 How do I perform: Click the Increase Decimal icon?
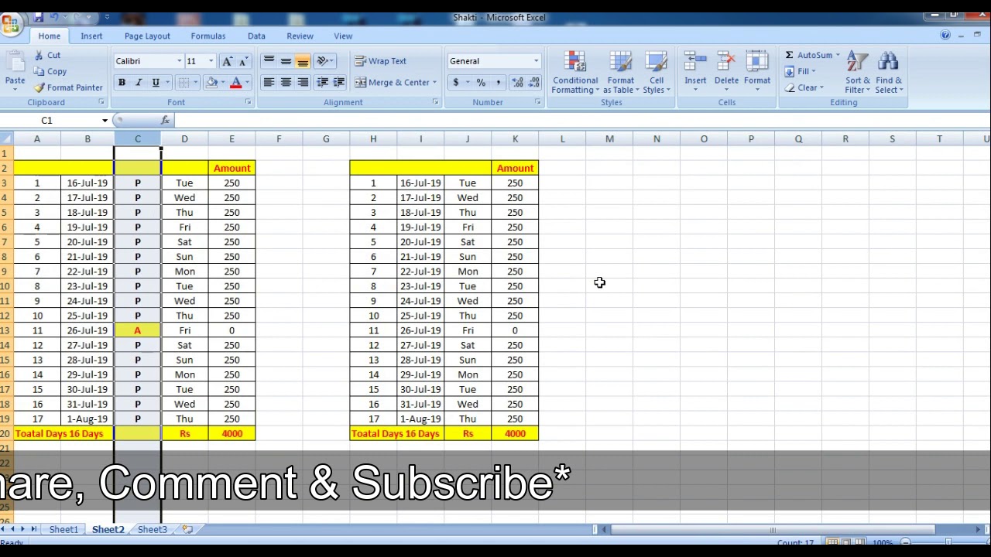(517, 83)
